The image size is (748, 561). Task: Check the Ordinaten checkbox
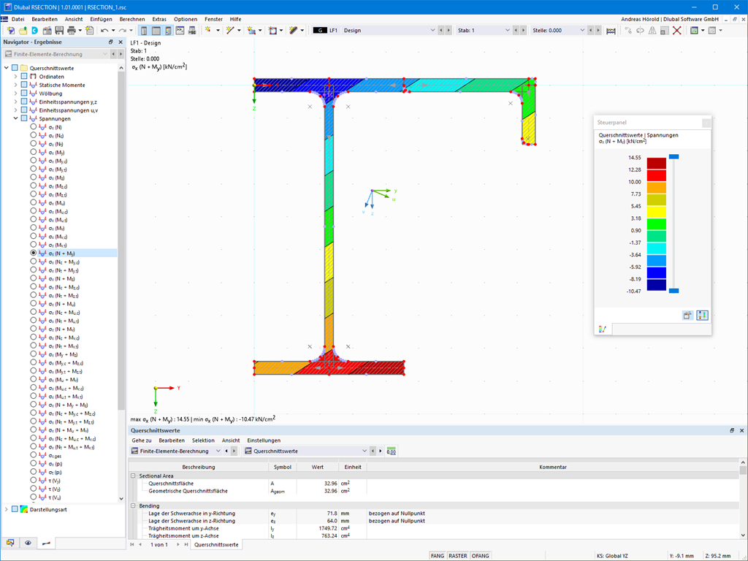pos(24,76)
